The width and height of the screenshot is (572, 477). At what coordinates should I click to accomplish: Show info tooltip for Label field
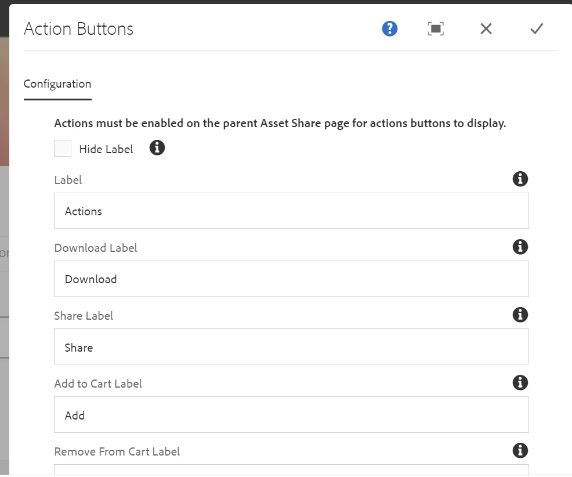(x=520, y=179)
